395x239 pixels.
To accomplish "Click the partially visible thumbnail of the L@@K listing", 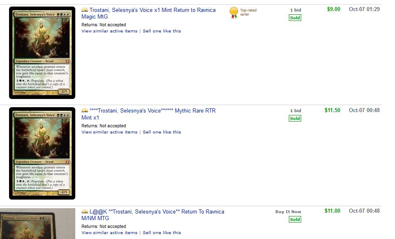I will (38, 224).
